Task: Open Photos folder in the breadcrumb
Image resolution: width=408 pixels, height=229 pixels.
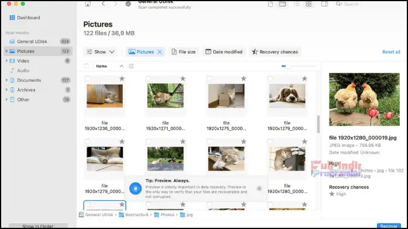Action: point(164,215)
